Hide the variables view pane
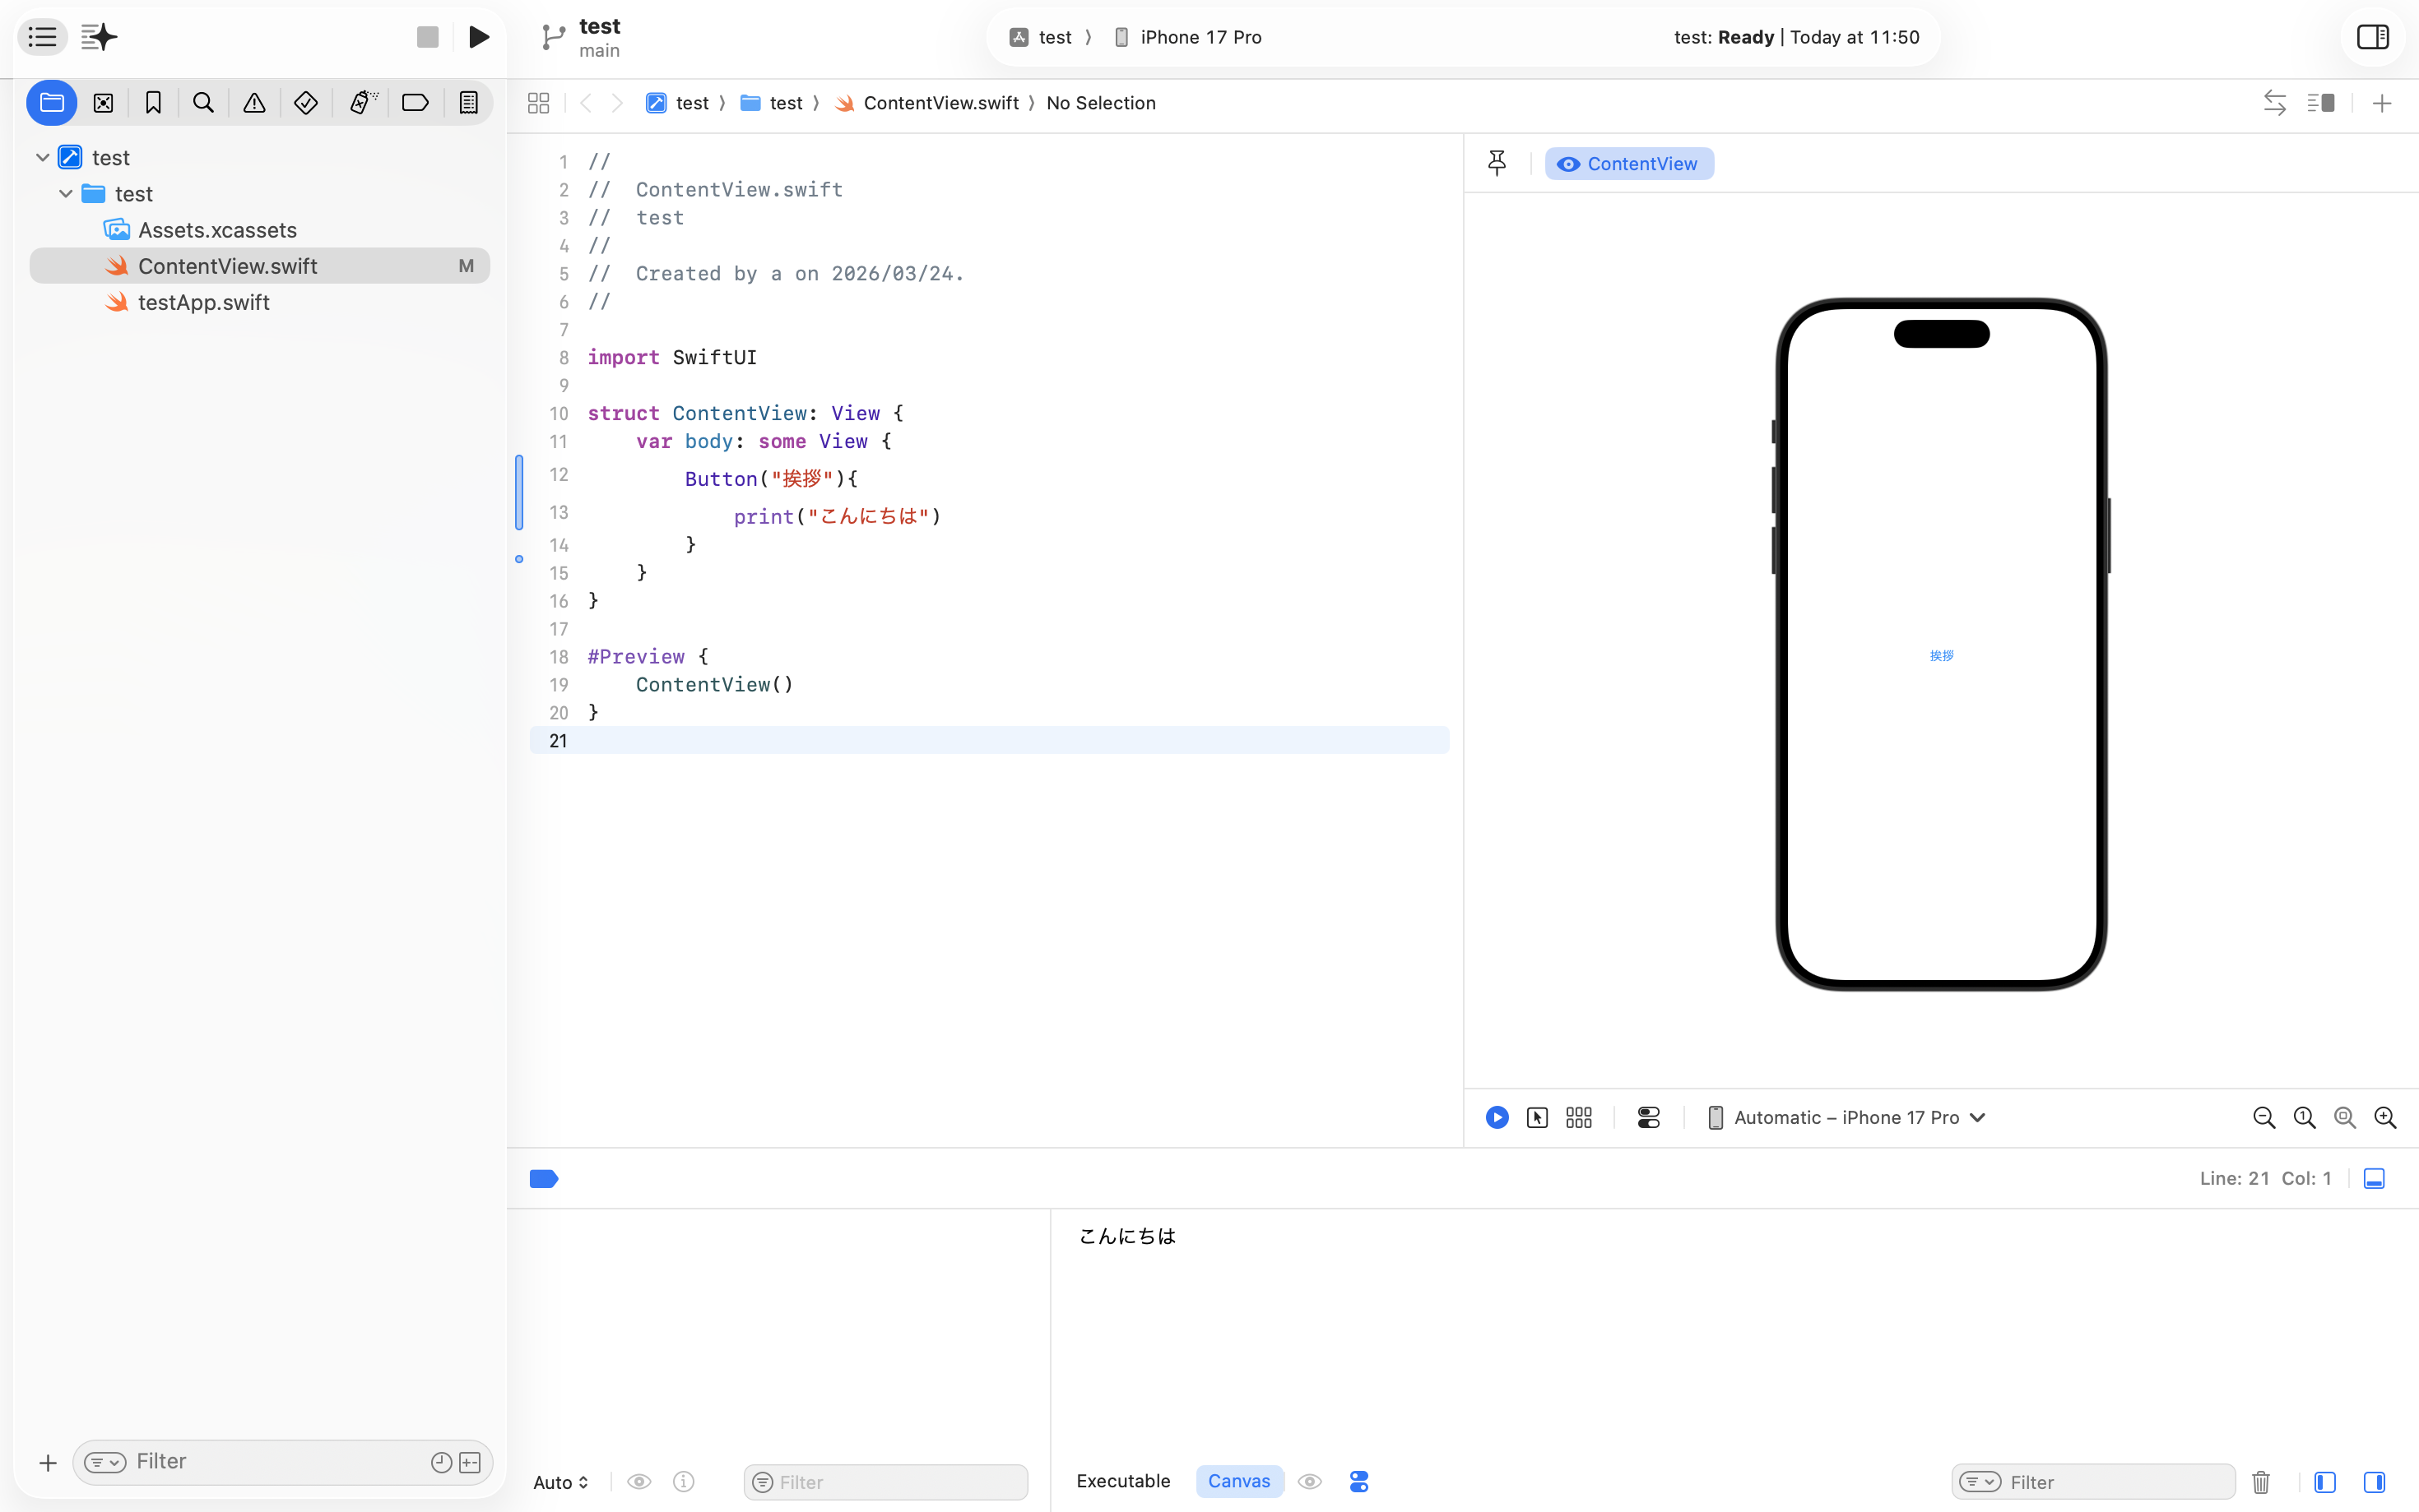2419x1512 pixels. pos(2325,1481)
